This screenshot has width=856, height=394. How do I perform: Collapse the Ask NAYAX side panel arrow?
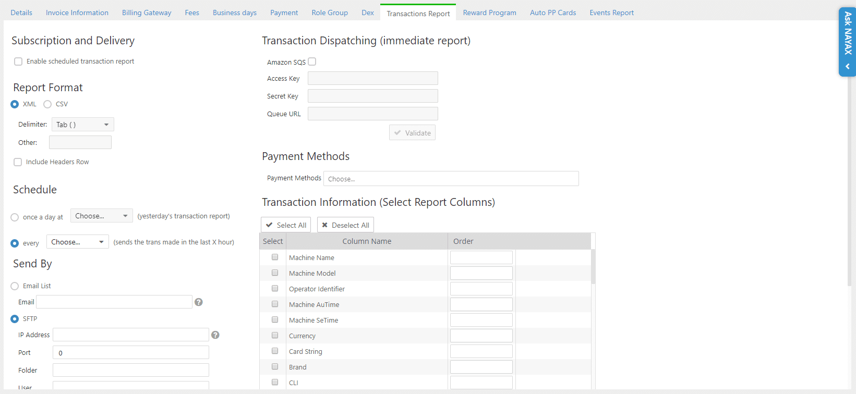coord(848,67)
